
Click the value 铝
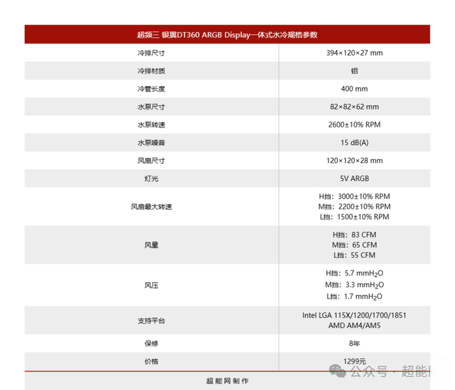click(x=354, y=71)
